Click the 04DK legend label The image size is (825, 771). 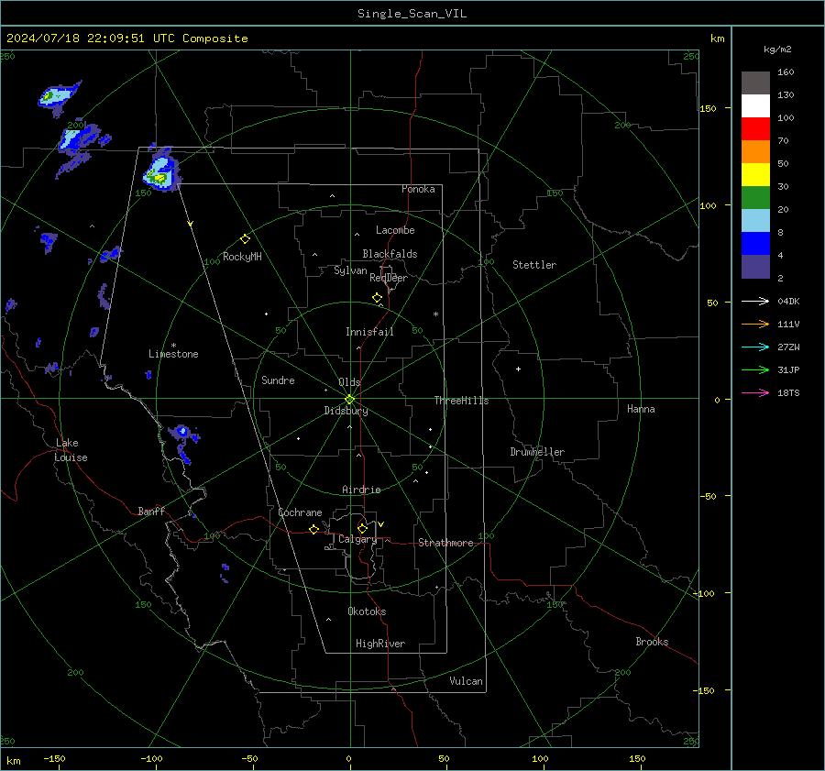[x=788, y=301]
